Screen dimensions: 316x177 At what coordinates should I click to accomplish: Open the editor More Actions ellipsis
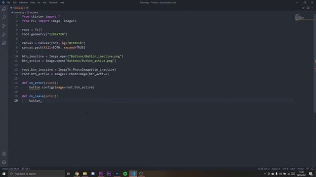pos(312,8)
